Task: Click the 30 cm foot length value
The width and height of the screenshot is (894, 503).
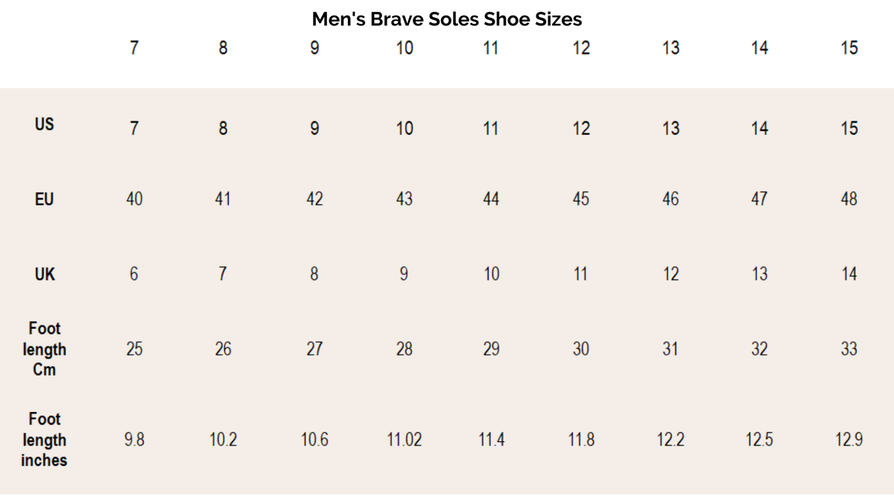Action: point(581,349)
